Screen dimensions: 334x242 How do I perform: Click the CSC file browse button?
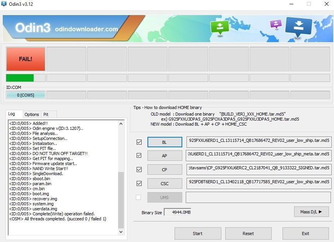164,184
